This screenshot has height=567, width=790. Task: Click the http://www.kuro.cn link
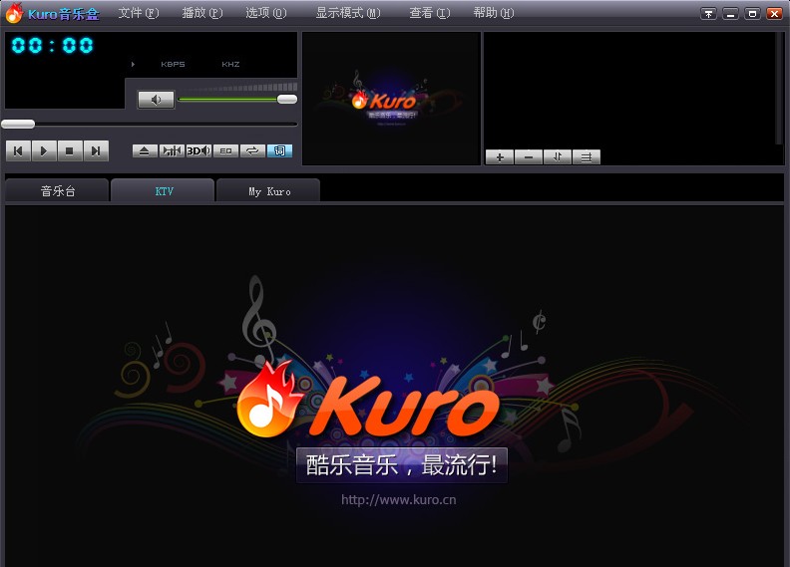pyautogui.click(x=399, y=499)
